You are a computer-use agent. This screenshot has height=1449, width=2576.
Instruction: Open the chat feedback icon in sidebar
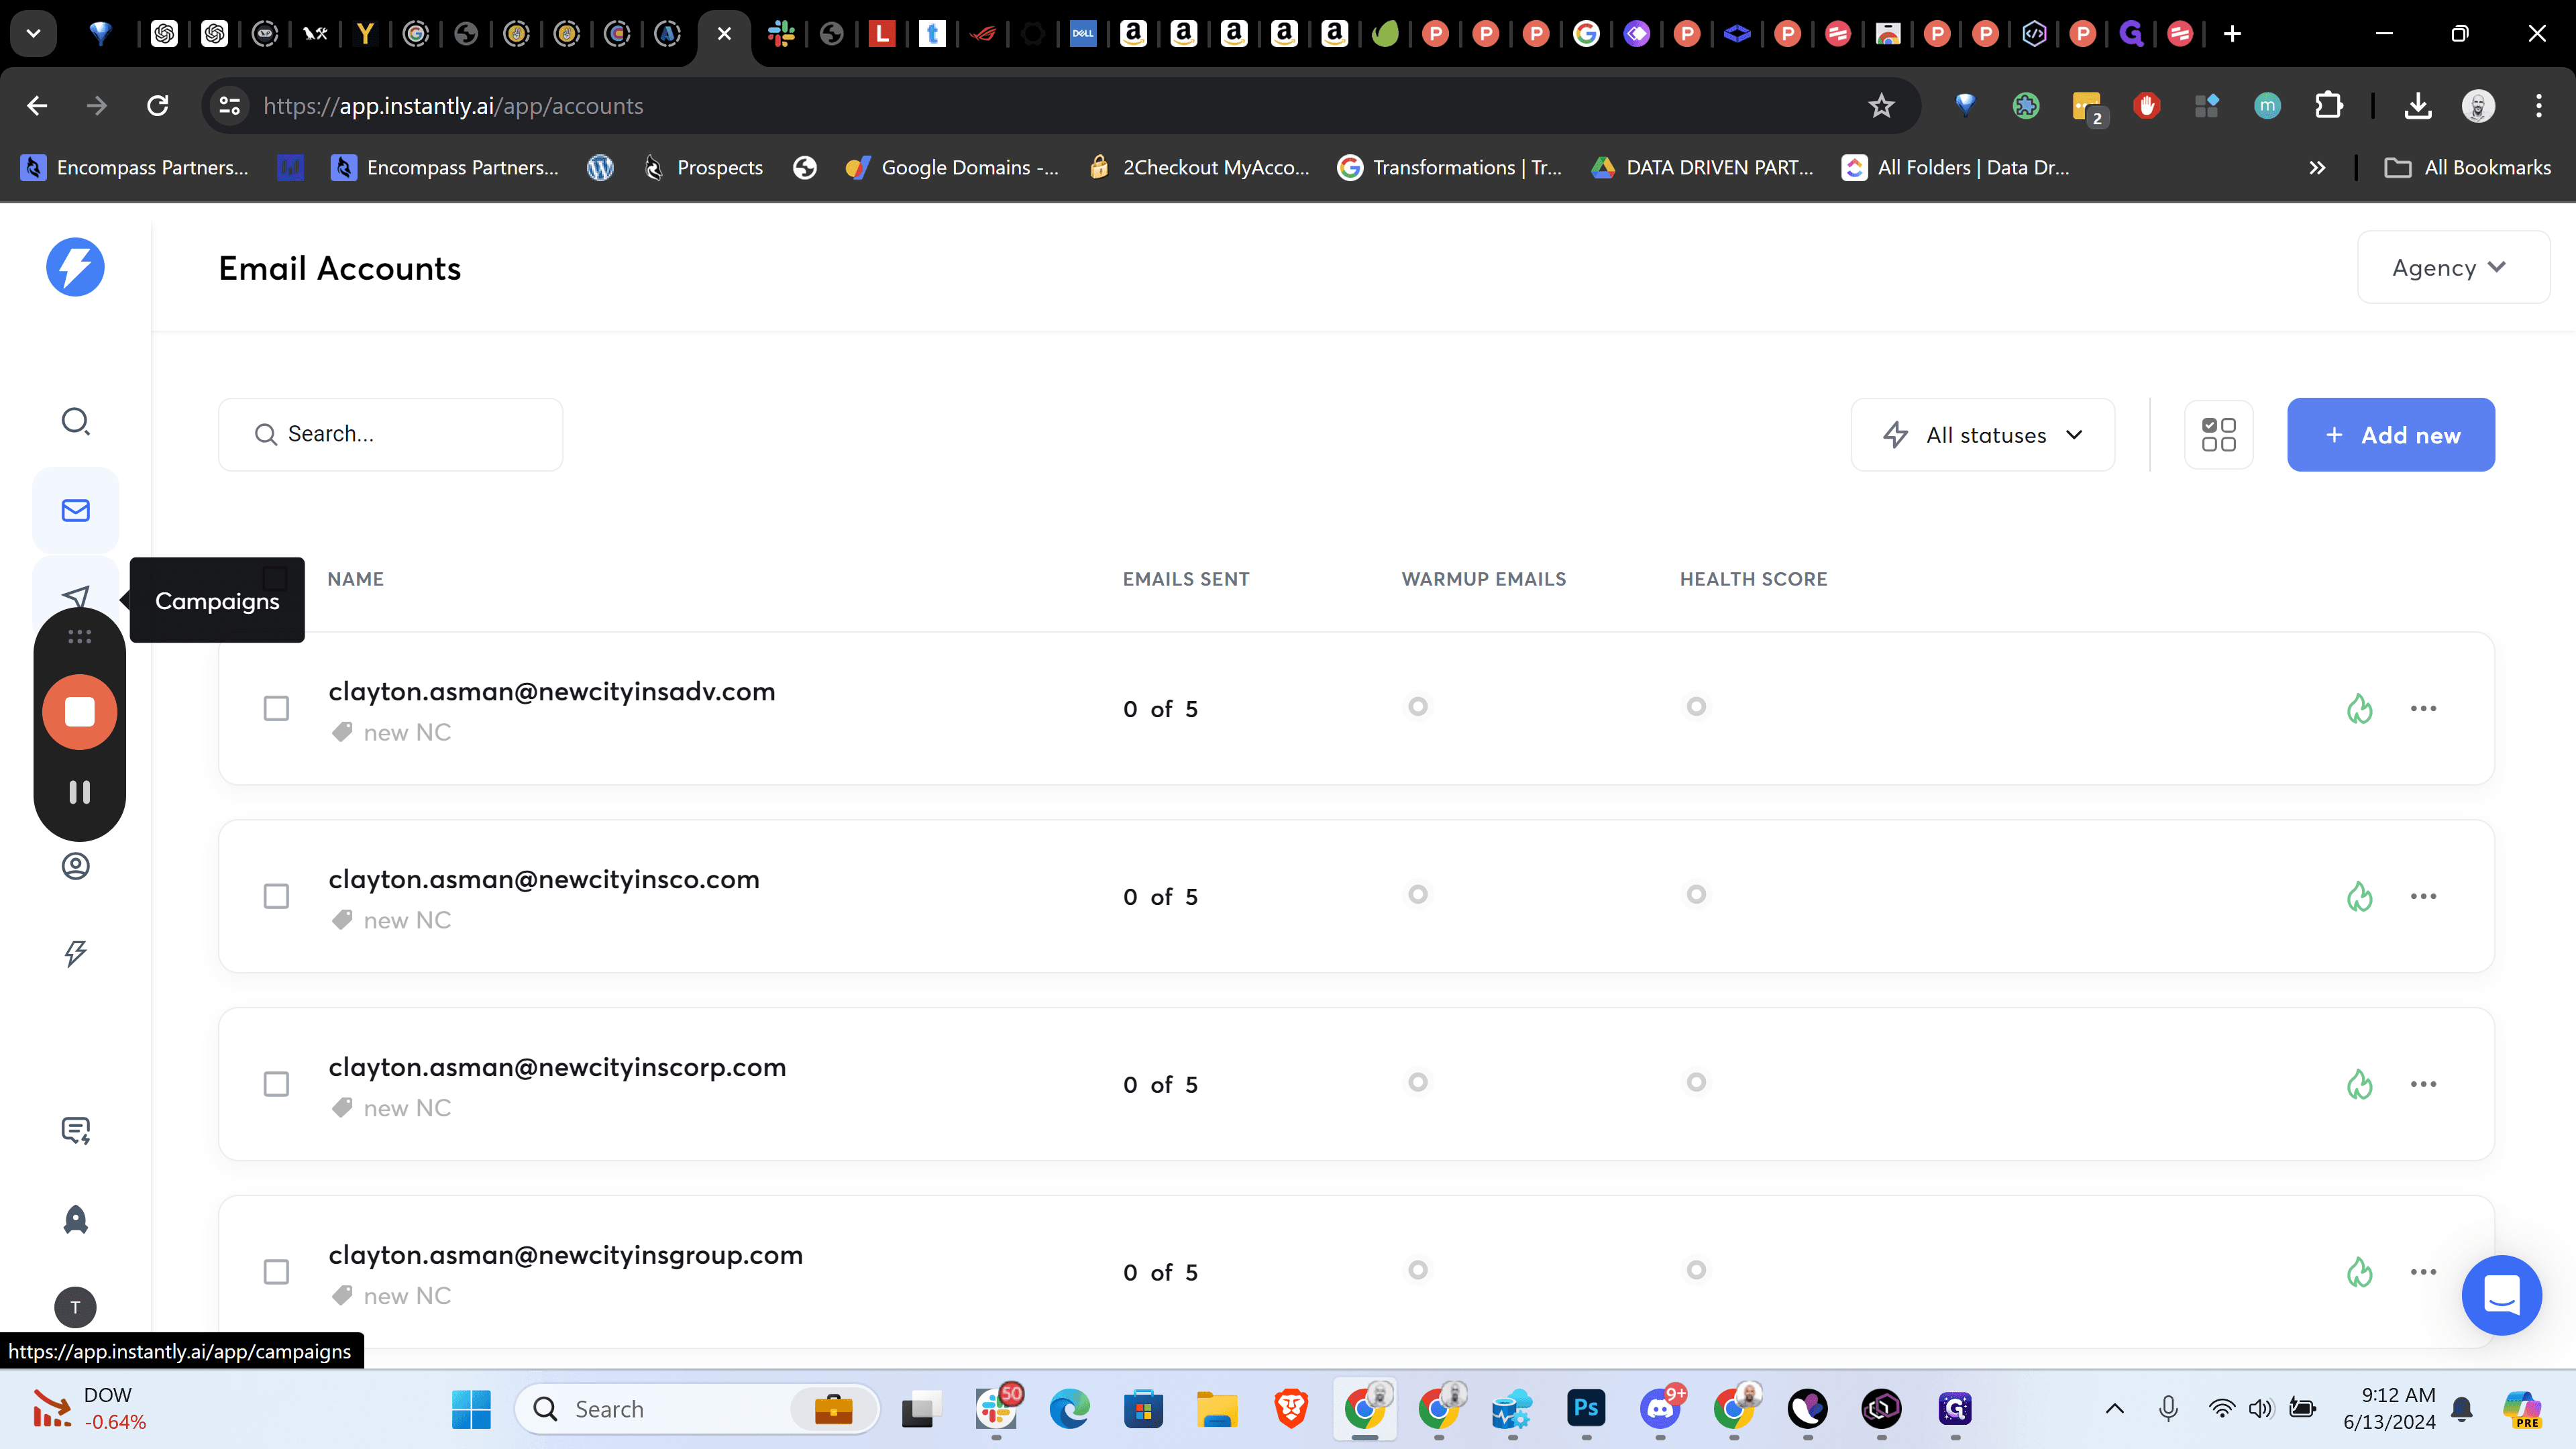coord(75,1131)
